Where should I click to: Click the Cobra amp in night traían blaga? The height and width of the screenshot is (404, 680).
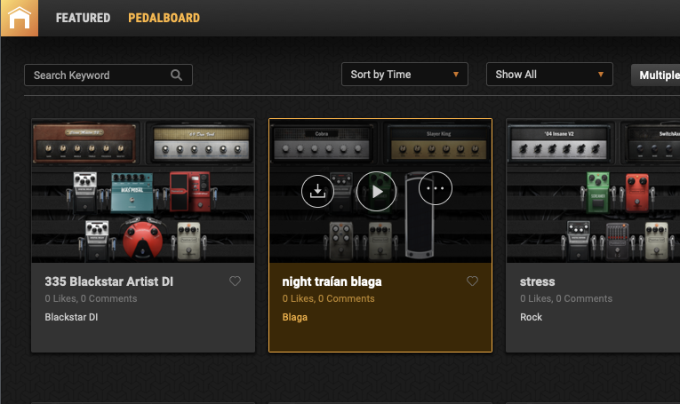pos(322,143)
